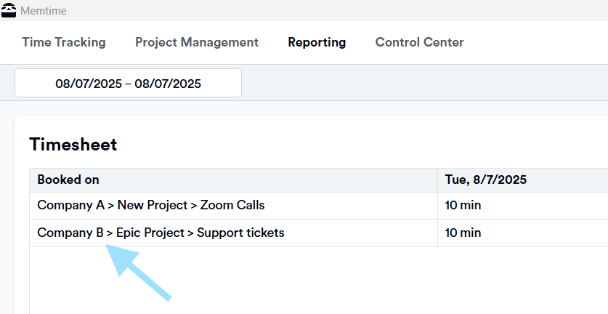Click the blue arrow annotation
The width and height of the screenshot is (608, 314).
[137, 272]
